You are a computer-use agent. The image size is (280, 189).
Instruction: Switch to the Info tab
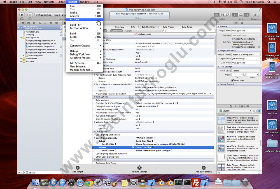(x=133, y=27)
